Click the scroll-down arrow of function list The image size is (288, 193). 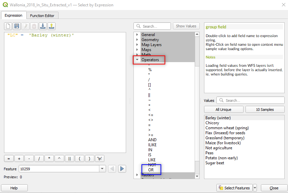click(x=197, y=176)
